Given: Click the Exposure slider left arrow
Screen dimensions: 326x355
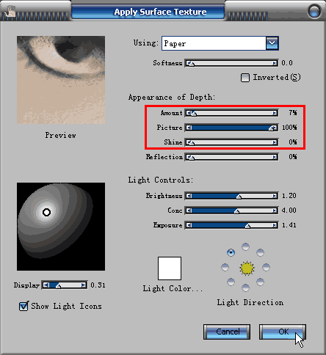Looking at the screenshot, I should click(x=189, y=225).
